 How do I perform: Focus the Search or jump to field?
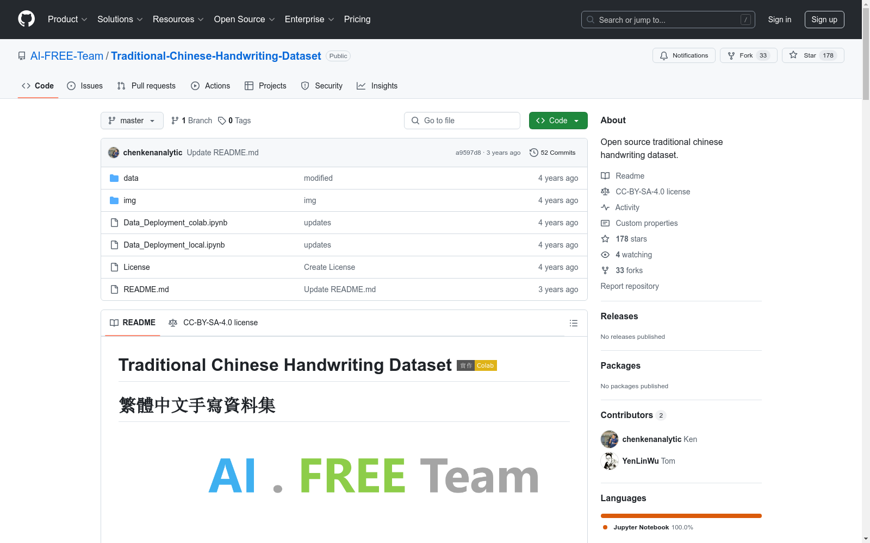tap(668, 20)
